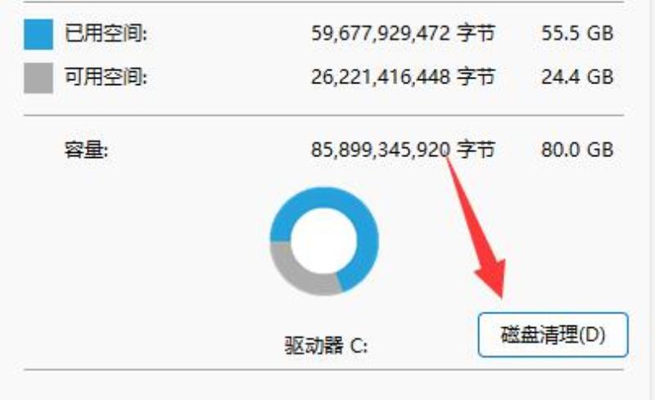
Task: Select the 容量 capacity label
Action: coord(86,150)
